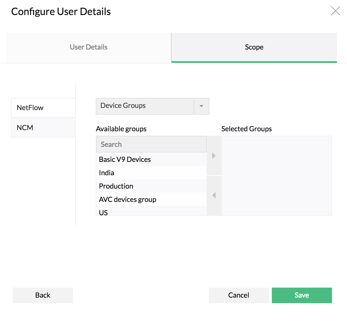Close the Configure User Details dialog

pyautogui.click(x=335, y=11)
